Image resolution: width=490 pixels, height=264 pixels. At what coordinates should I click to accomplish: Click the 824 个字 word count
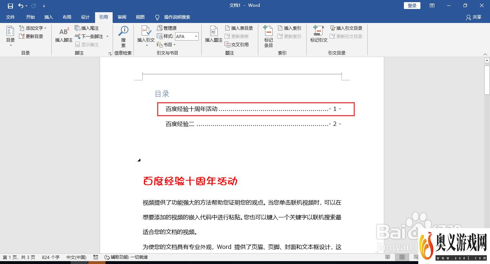[51, 257]
